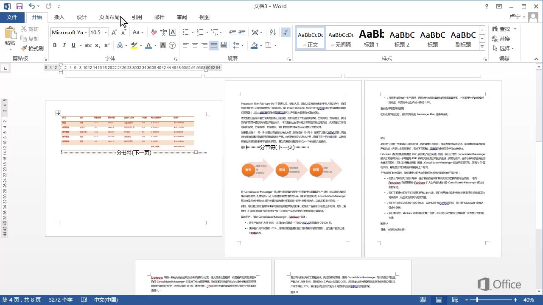This screenshot has height=305, width=543.
Task: Align text left
Action: click(x=186, y=45)
